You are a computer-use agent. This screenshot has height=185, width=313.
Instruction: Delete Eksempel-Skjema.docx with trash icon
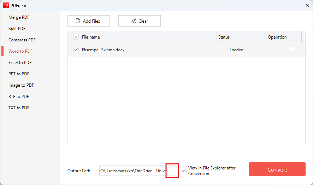(x=291, y=50)
